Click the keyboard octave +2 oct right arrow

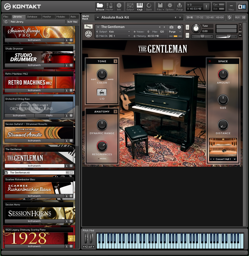93,247
